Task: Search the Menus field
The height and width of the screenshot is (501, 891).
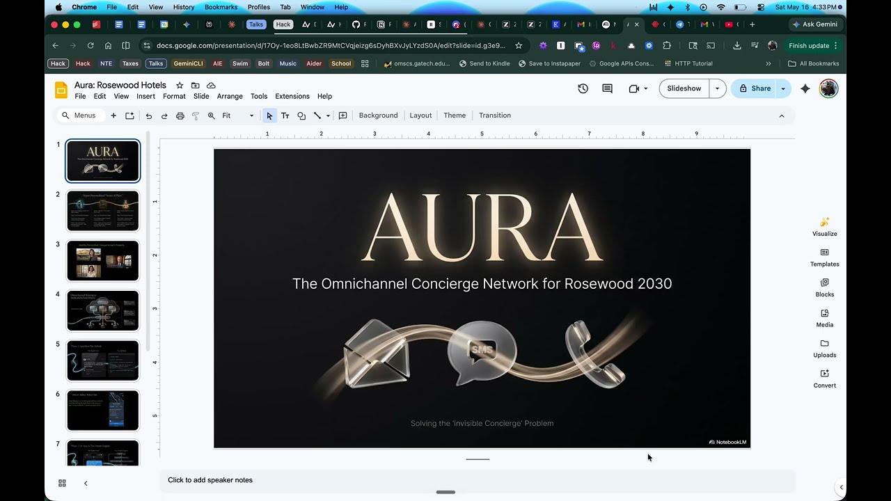Action: pos(80,116)
